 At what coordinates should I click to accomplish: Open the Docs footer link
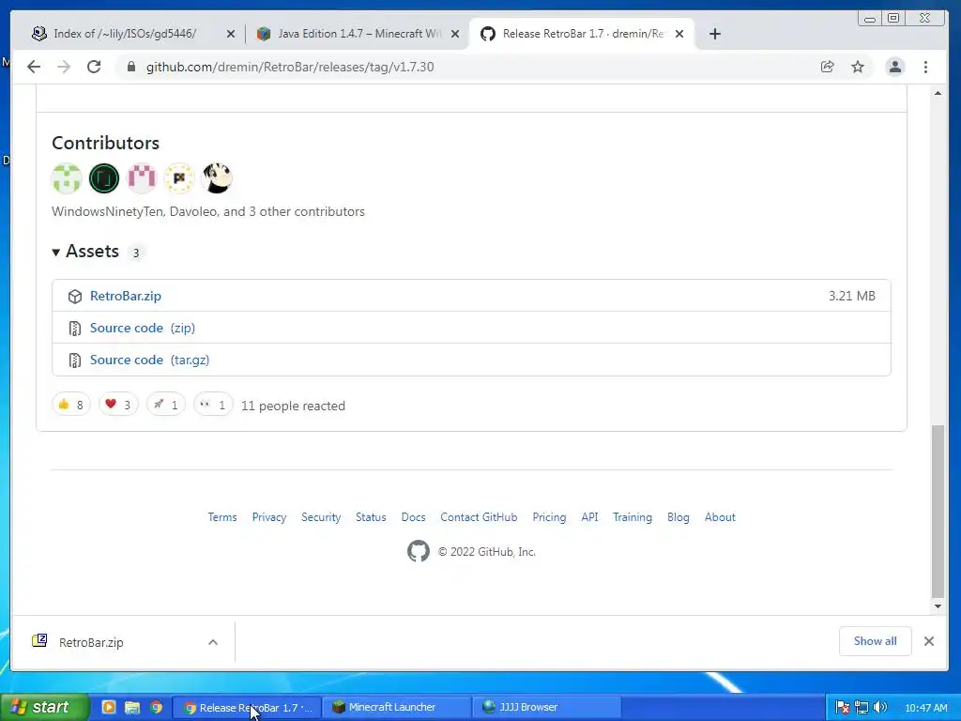[413, 517]
